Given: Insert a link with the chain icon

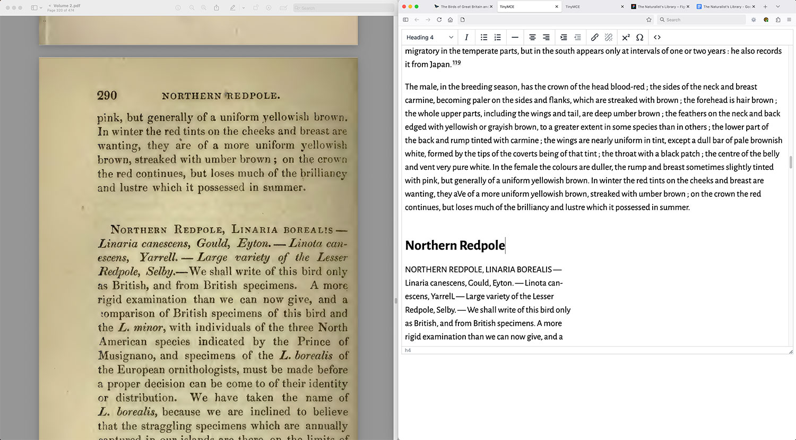Looking at the screenshot, I should click(x=595, y=37).
